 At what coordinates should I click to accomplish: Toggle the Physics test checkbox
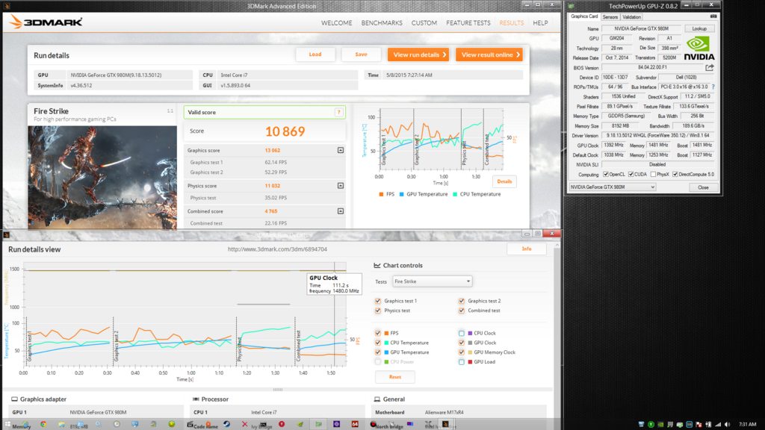pyautogui.click(x=377, y=310)
